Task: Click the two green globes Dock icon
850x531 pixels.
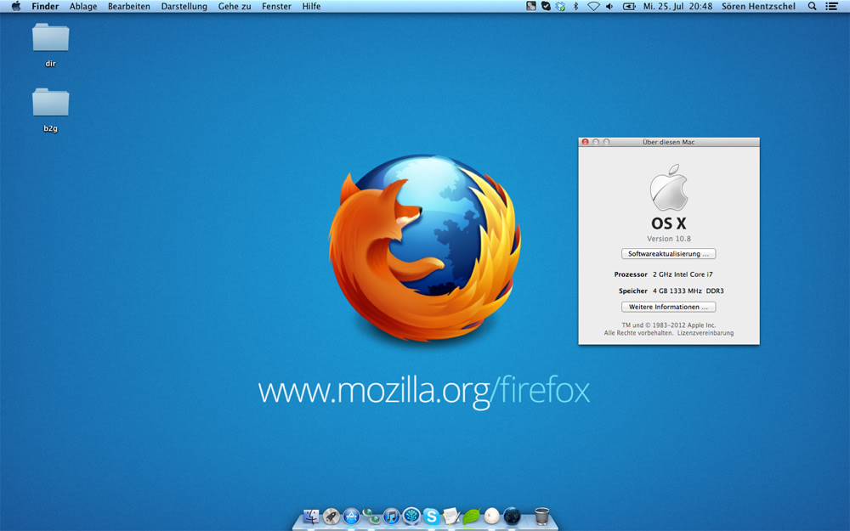Action: point(371,516)
